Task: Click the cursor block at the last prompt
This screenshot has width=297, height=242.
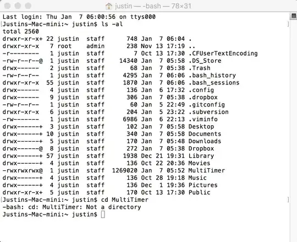Action: pyautogui.click(x=103, y=214)
